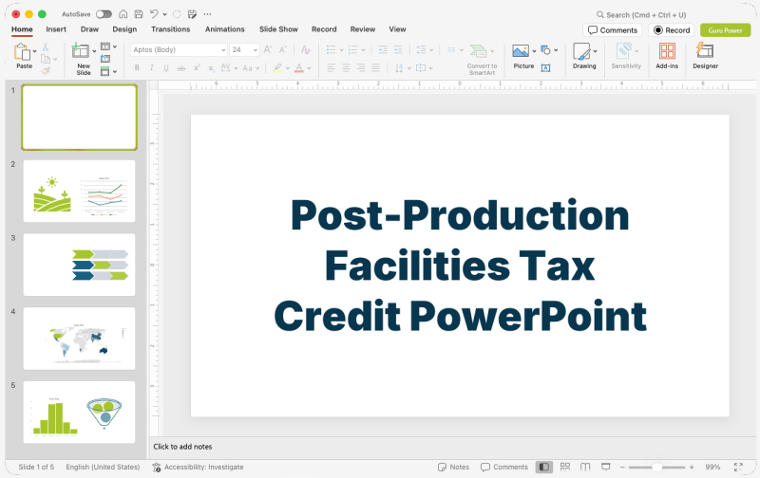The height and width of the screenshot is (478, 760).
Task: Click the text highlight color icon
Action: [277, 68]
